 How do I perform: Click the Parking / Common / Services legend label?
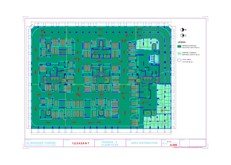(191, 53)
